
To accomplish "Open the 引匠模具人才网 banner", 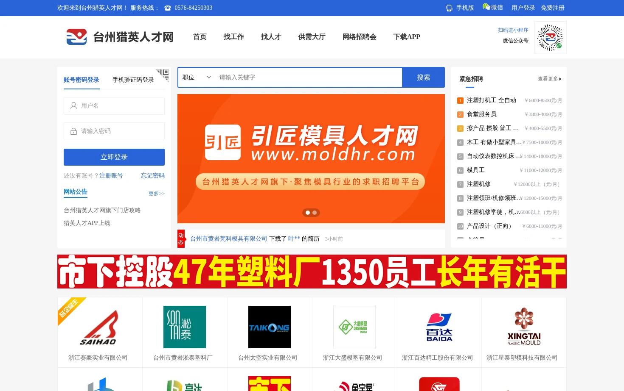I will tap(311, 159).
